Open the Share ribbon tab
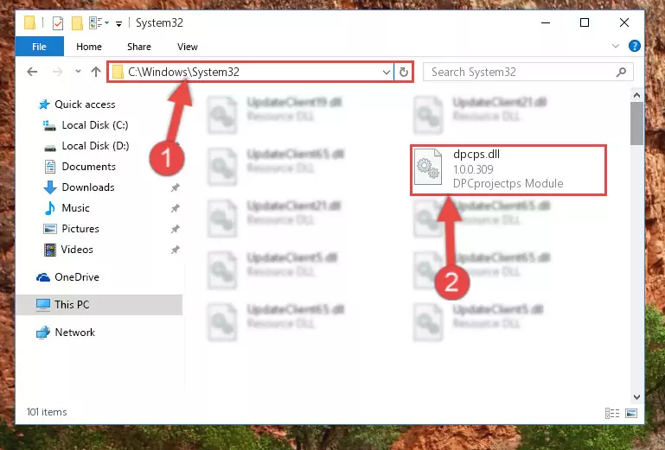 (138, 47)
